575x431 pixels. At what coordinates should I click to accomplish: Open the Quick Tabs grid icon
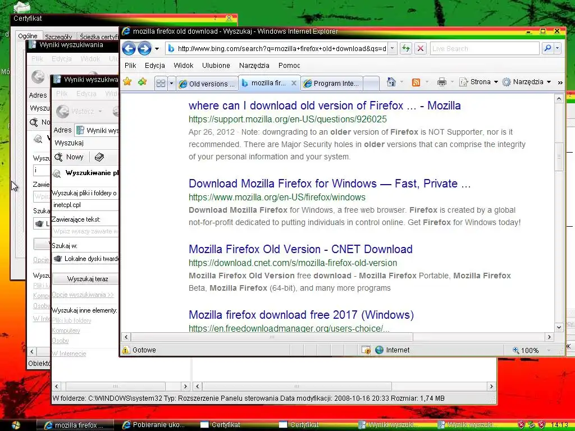161,84
